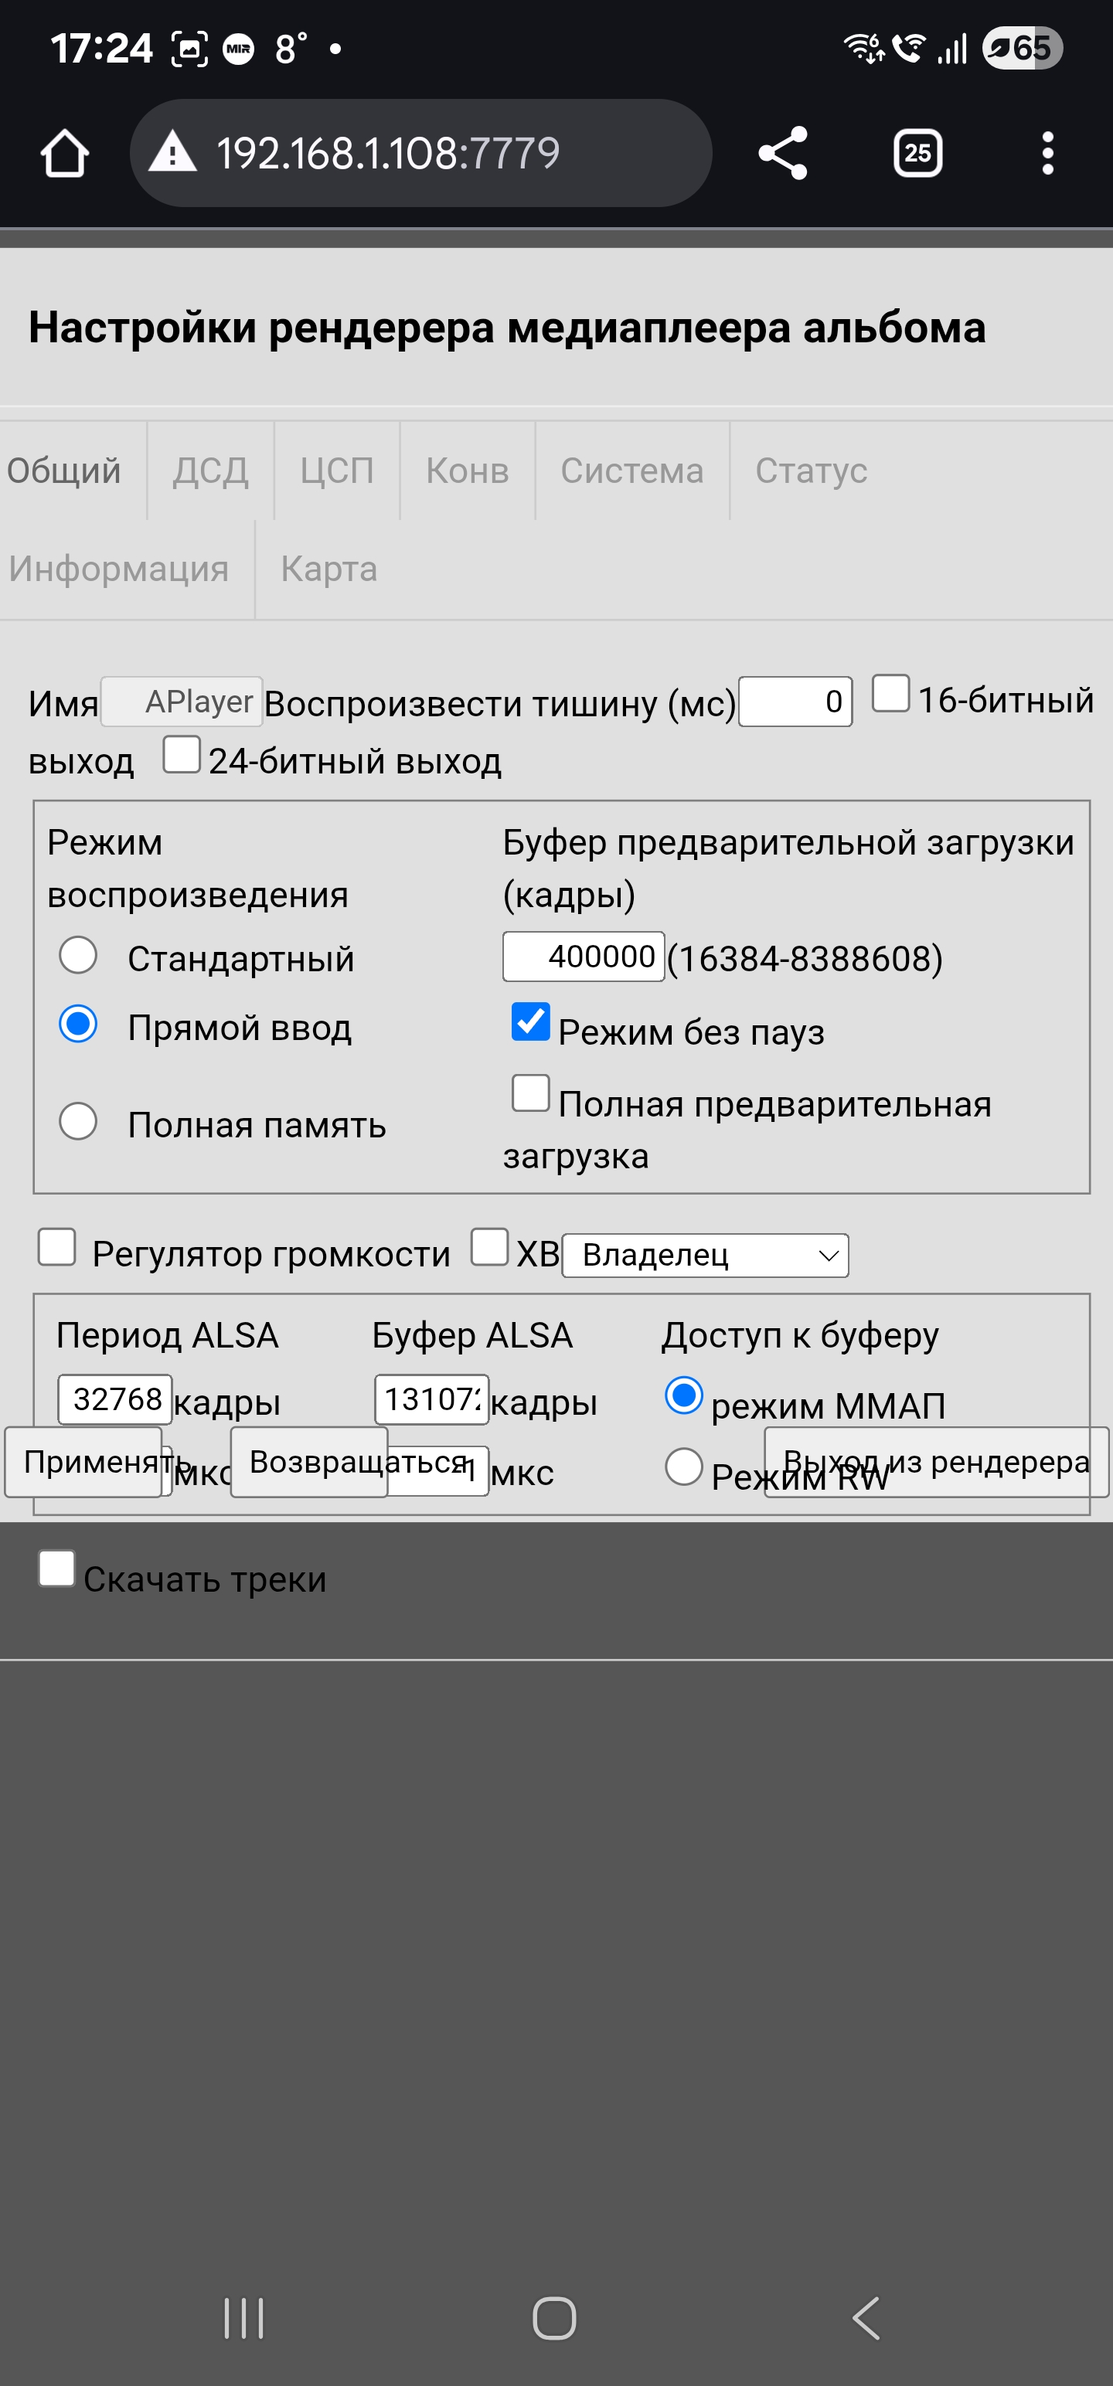
Task: Select the Стандартный playback mode
Action: (x=79, y=955)
